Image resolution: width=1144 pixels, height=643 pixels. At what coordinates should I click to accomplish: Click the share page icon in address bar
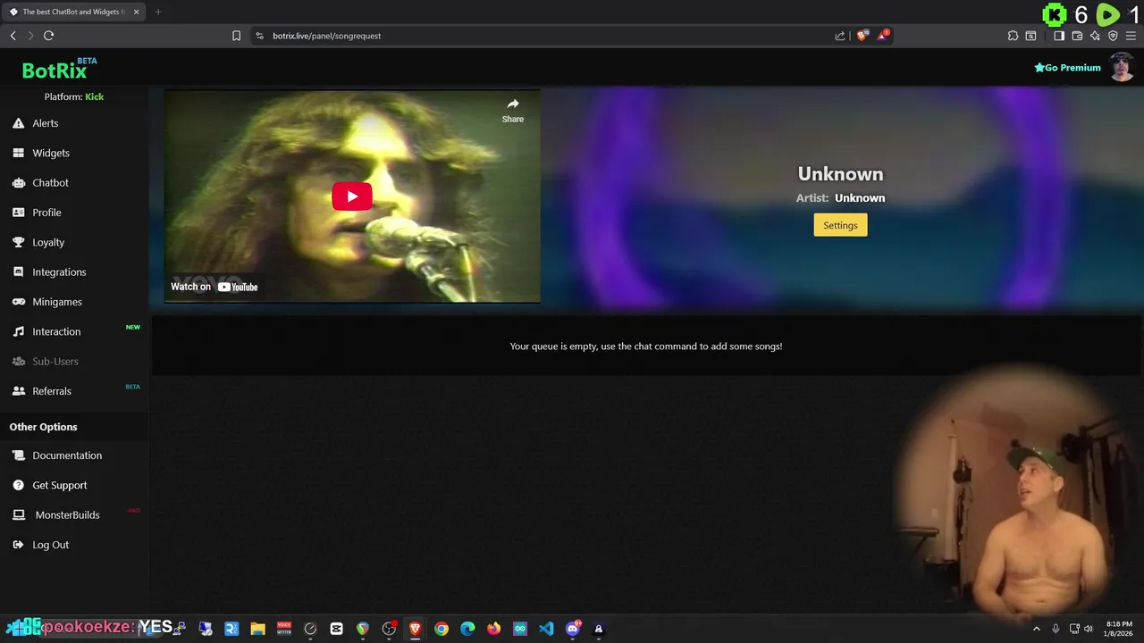coord(840,36)
